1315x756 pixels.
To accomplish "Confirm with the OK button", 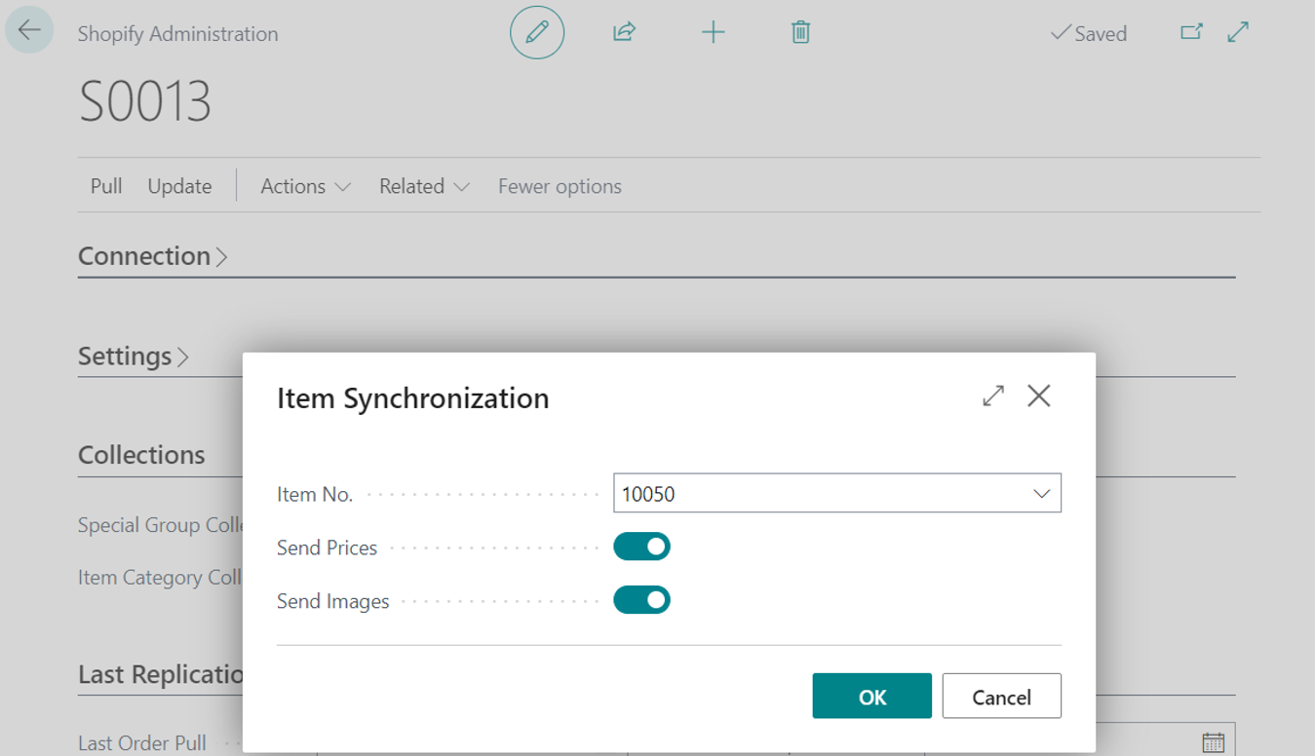I will pyautogui.click(x=871, y=697).
